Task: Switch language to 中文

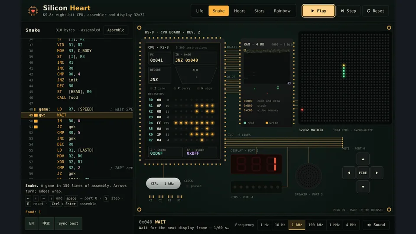Action: (x=46, y=224)
